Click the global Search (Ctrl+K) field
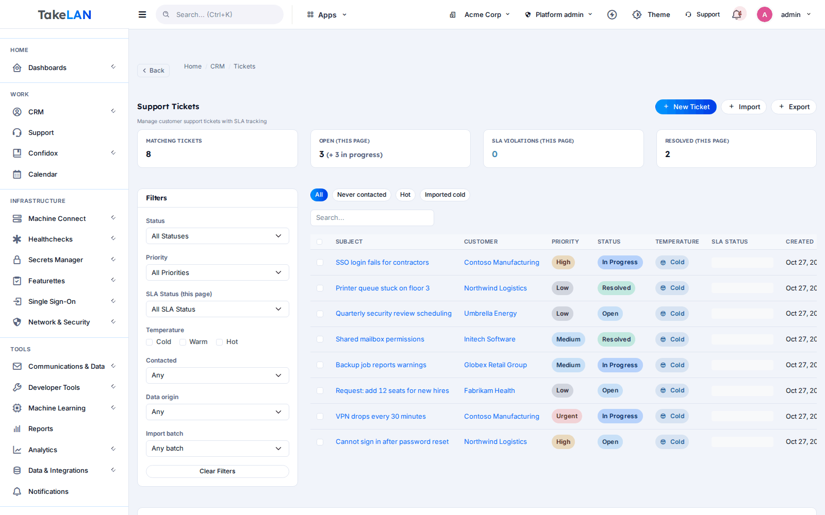This screenshot has width=825, height=515. click(220, 14)
